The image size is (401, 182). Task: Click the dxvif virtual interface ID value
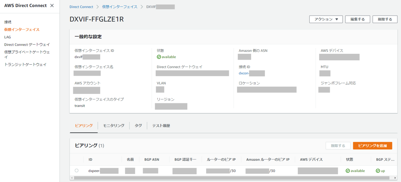pos(87,57)
